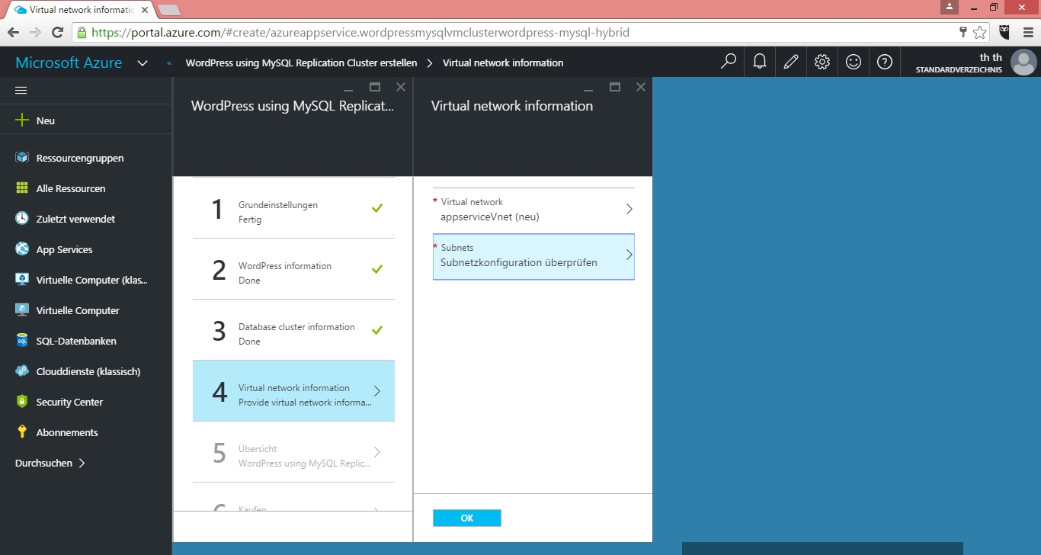The height and width of the screenshot is (555, 1041).
Task: Click the Neu plus item
Action: (x=45, y=120)
